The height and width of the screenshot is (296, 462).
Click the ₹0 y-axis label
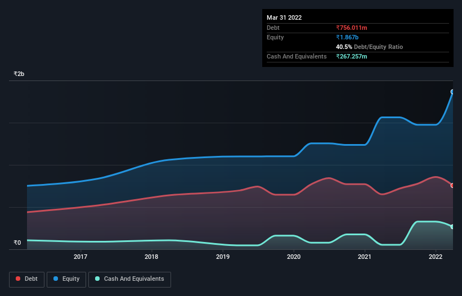tap(17, 243)
